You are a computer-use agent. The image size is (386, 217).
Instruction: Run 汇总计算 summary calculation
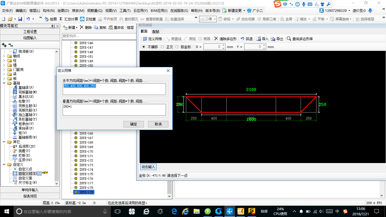69,19
